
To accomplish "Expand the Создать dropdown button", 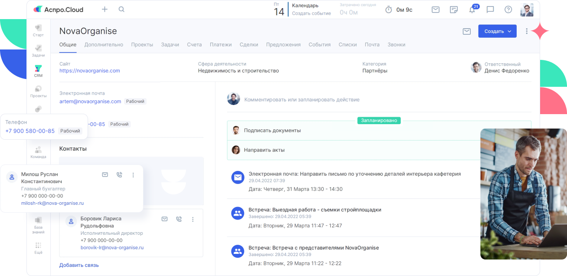I will point(497,31).
